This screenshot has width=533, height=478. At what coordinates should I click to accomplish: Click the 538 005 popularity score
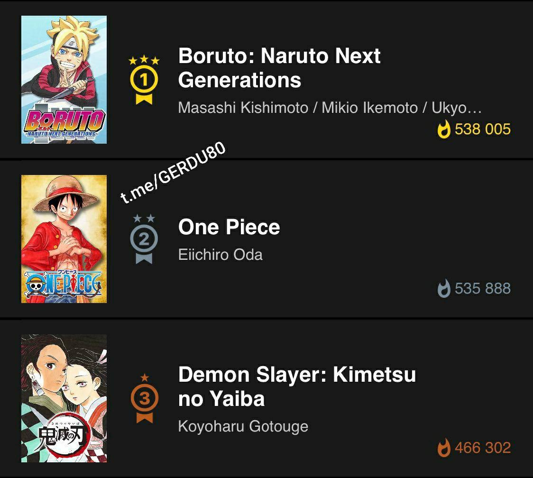[482, 129]
